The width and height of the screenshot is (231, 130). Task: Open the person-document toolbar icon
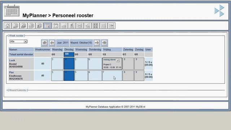[x=39, y=26]
